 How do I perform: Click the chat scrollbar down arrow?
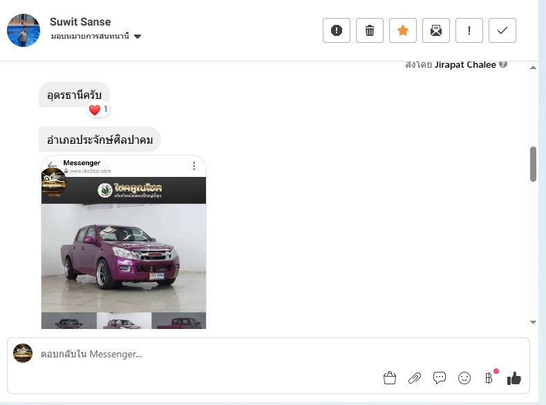tap(533, 322)
